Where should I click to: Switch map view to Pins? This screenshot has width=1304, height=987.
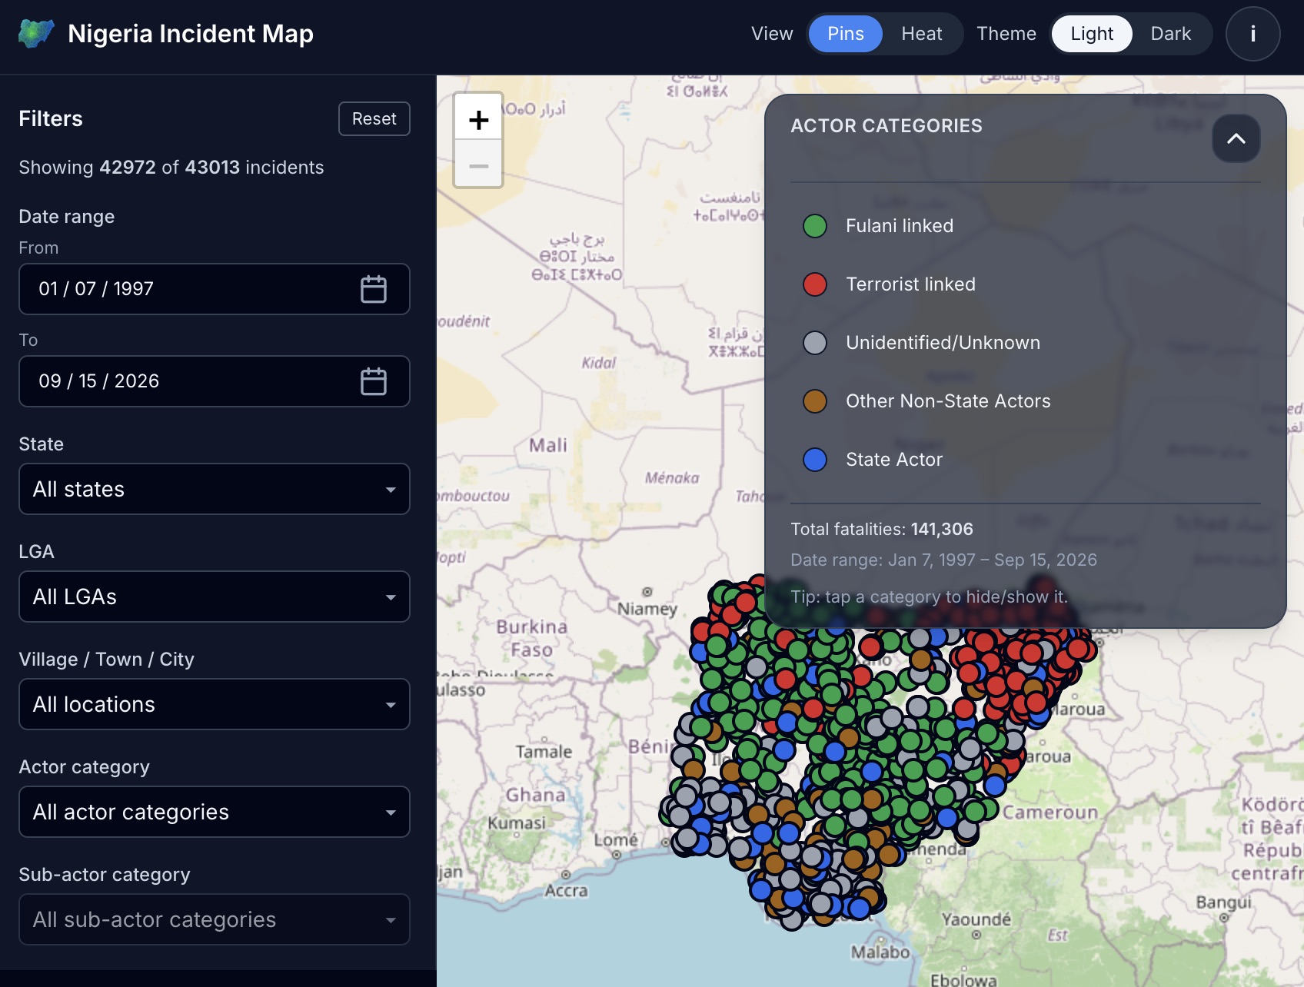pos(845,34)
